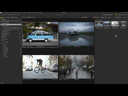The height and width of the screenshot is (96, 128).
Task: Open the Hilfe menu
Action: coord(41,13)
